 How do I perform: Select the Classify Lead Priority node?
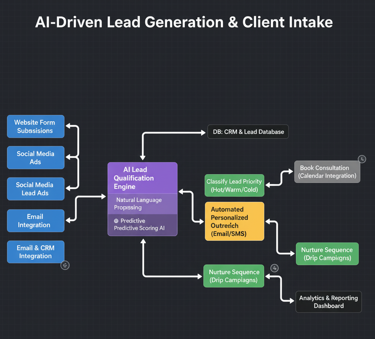pos(234,186)
